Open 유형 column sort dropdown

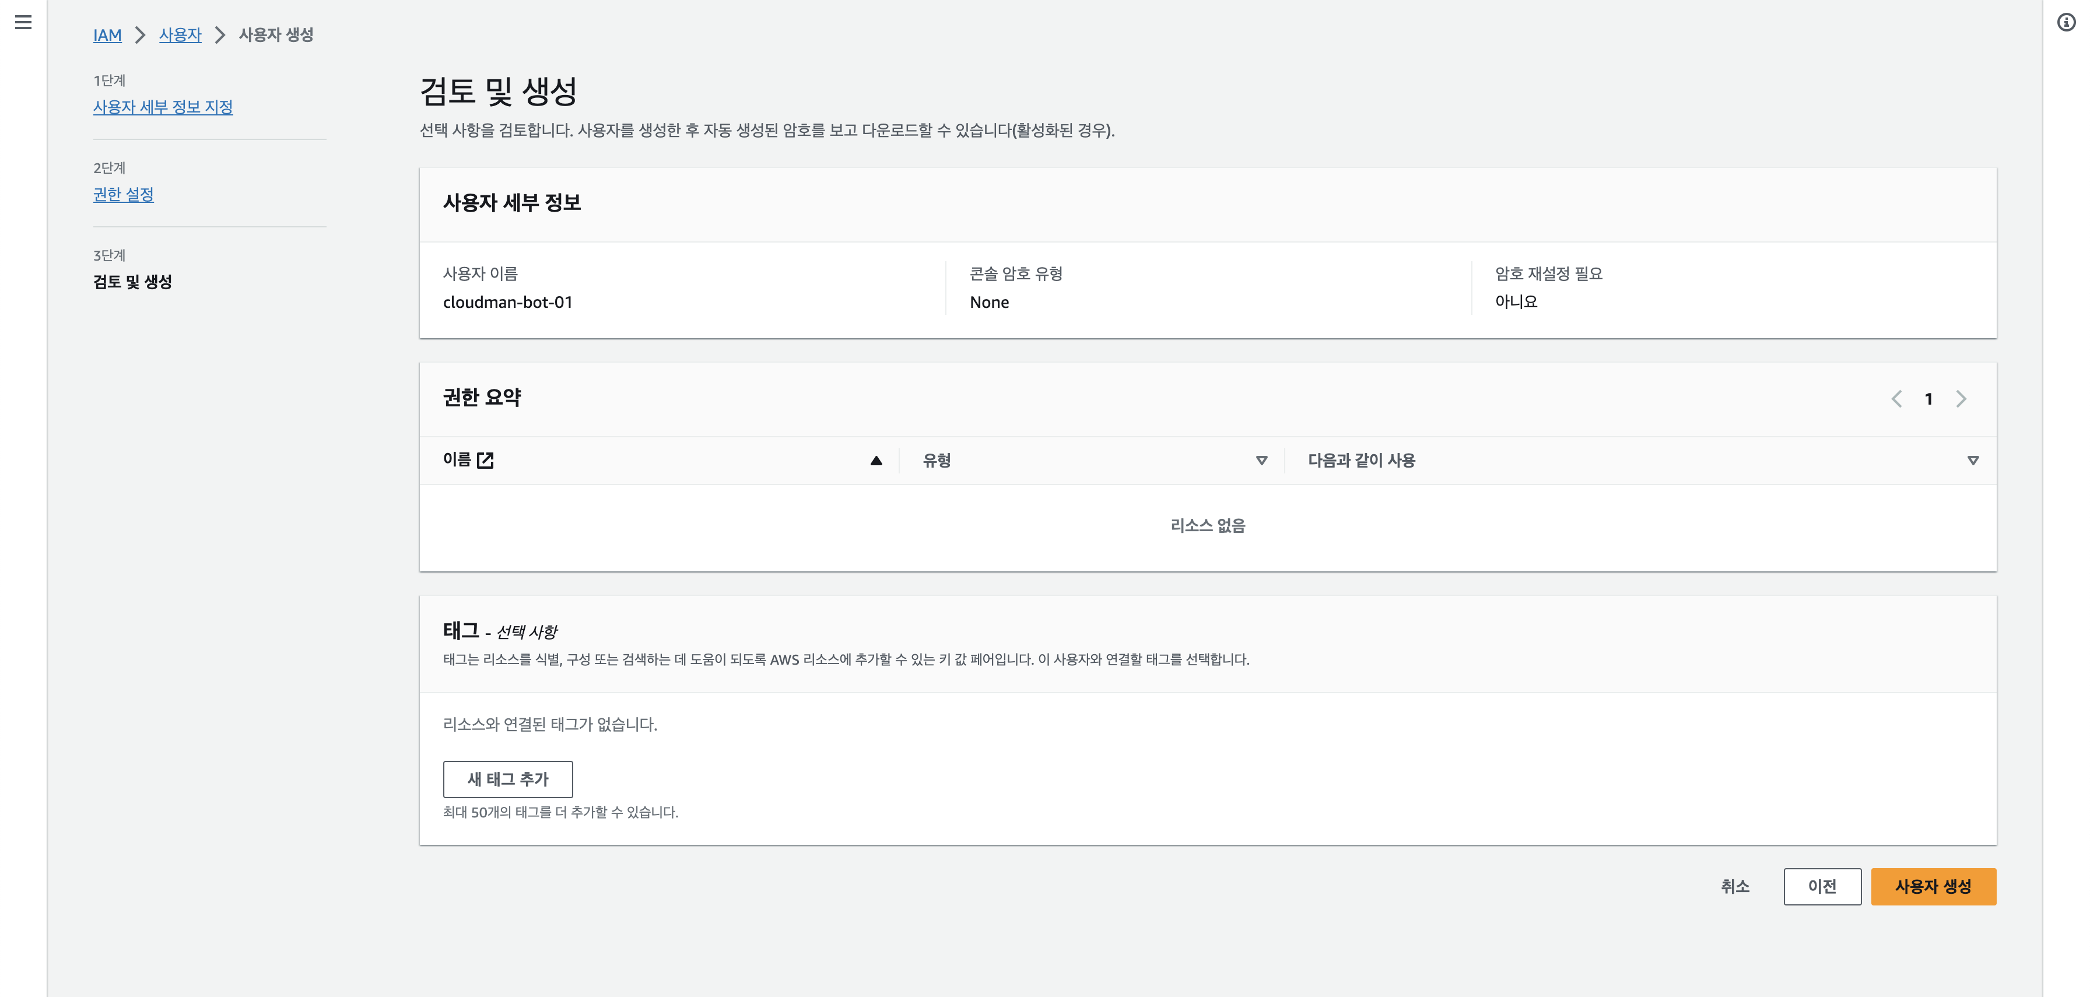[1261, 461]
